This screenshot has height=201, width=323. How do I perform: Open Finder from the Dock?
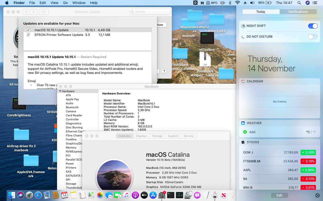click(x=12, y=195)
